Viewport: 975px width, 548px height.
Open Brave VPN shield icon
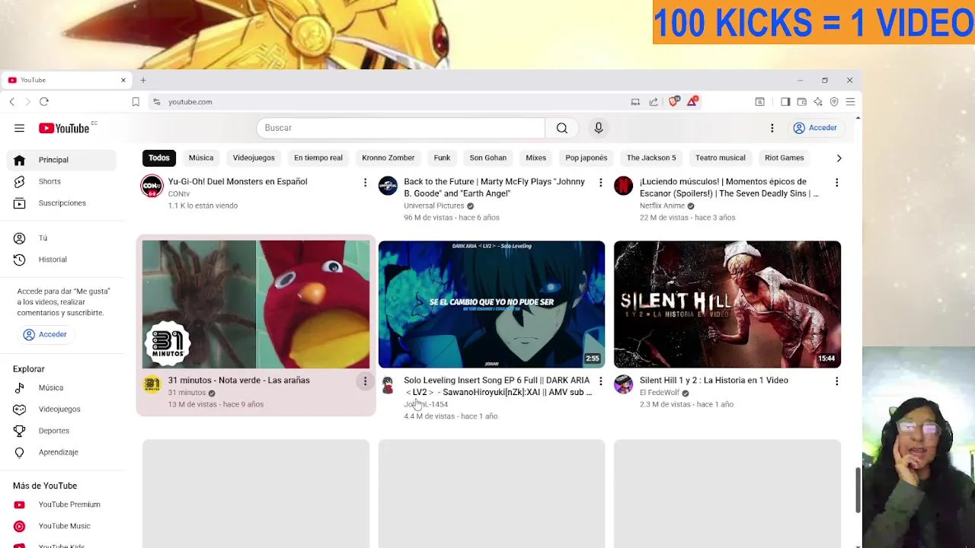(x=834, y=101)
